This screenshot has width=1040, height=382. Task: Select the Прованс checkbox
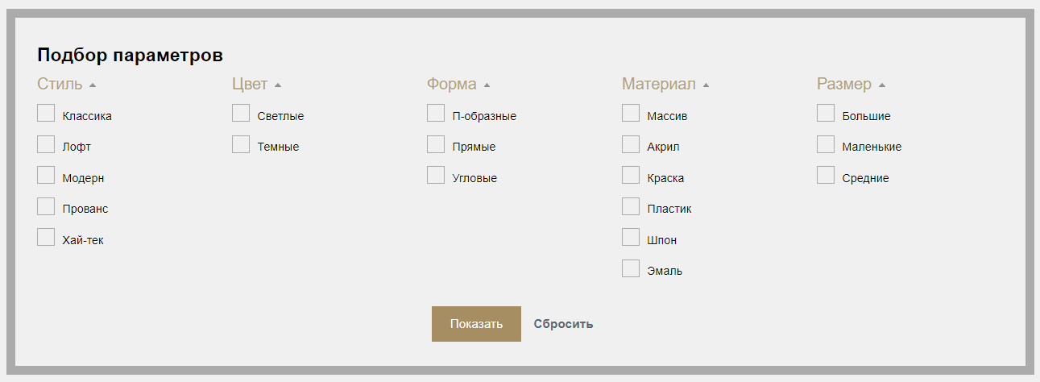46,207
